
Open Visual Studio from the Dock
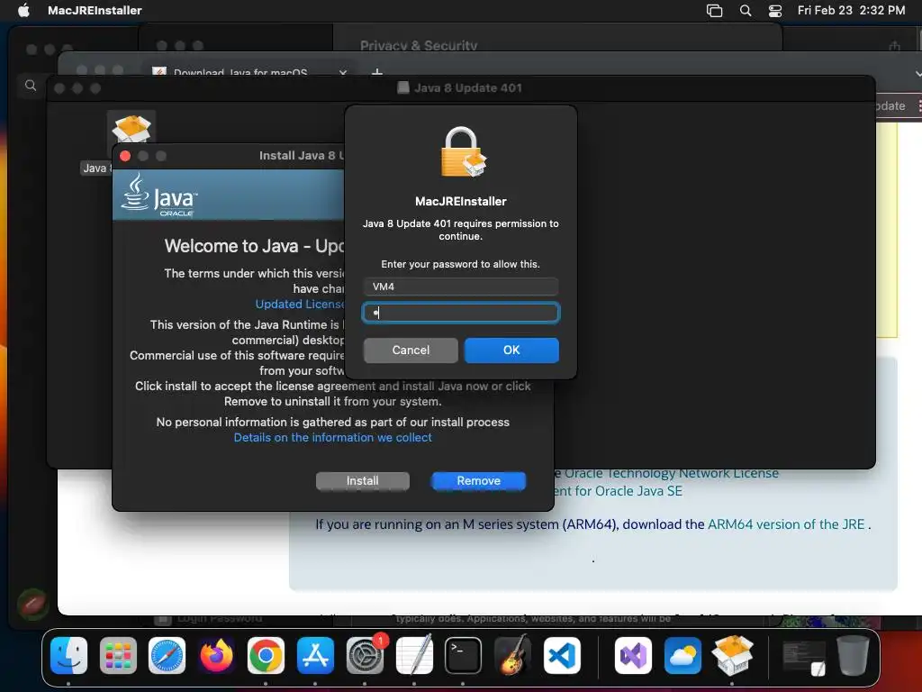pyautogui.click(x=633, y=655)
